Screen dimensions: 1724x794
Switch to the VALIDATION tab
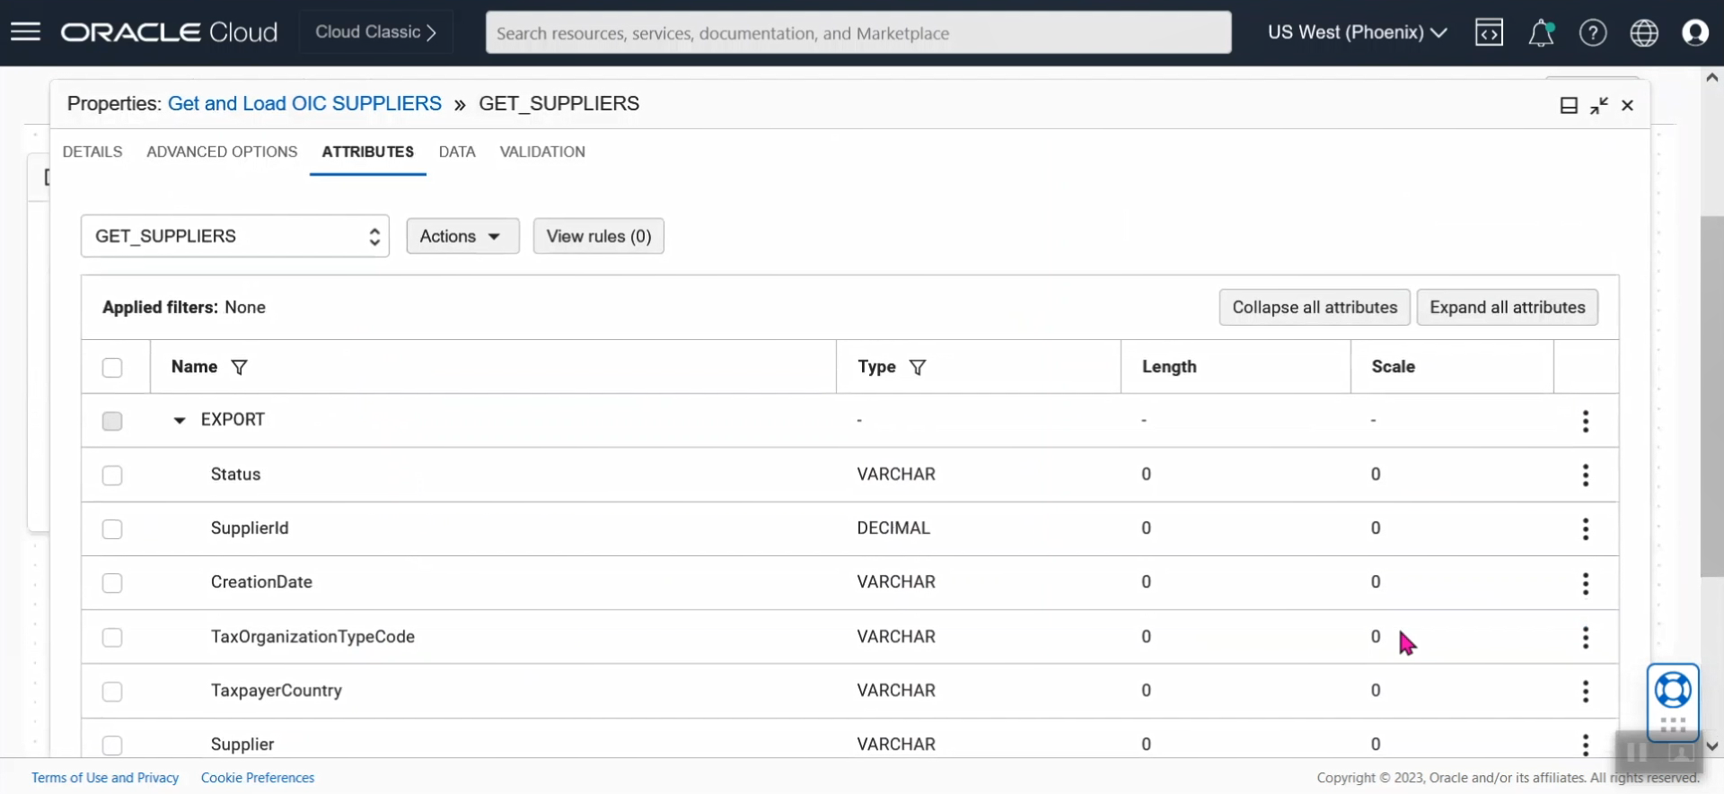pyautogui.click(x=542, y=152)
